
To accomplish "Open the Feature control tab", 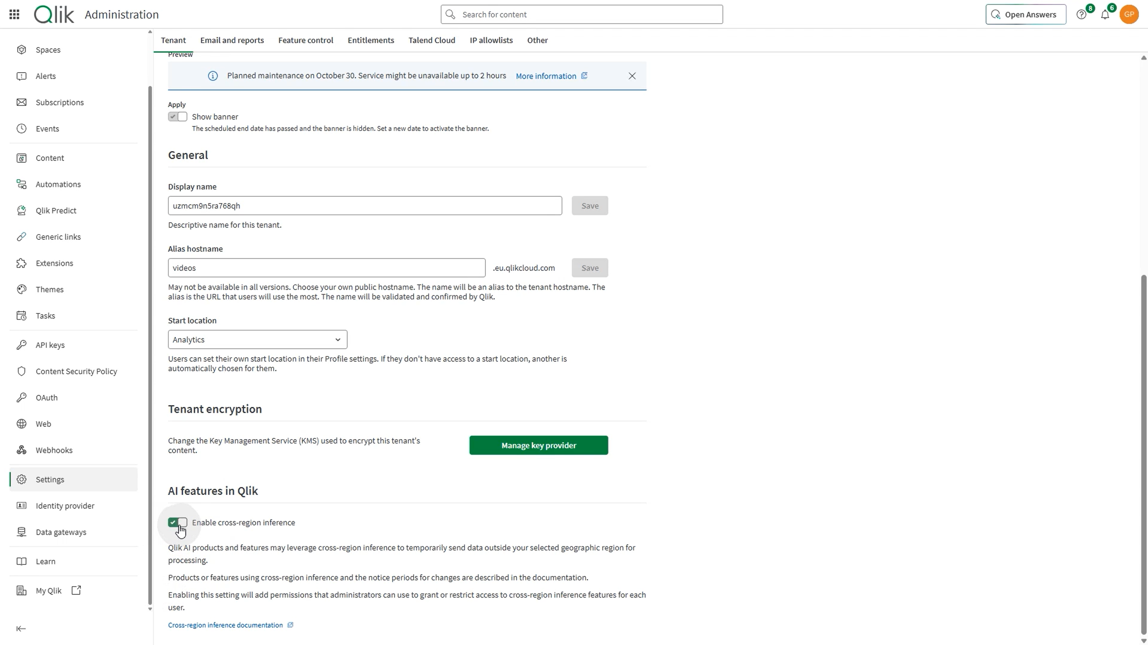I will tap(306, 40).
